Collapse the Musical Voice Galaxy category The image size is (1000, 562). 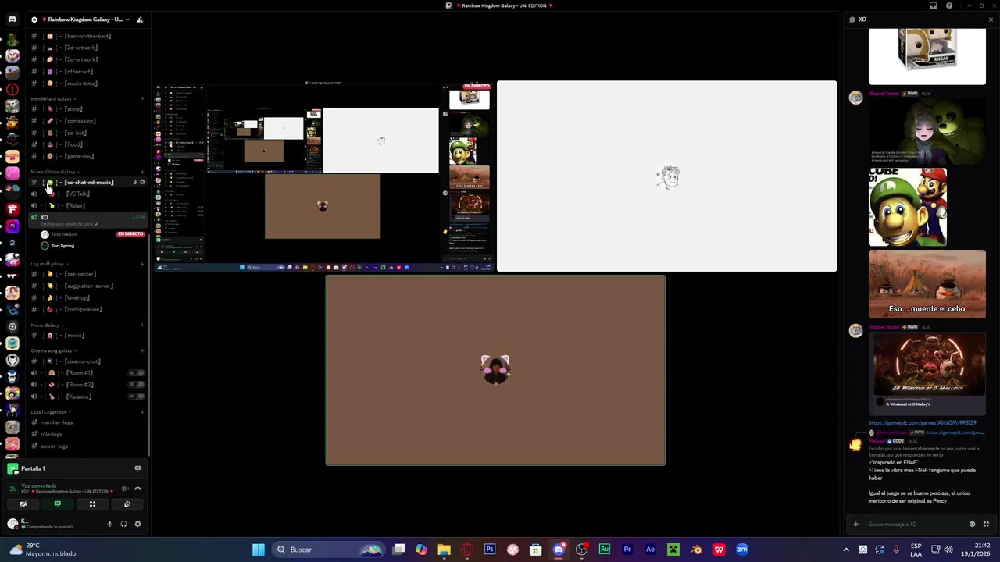(x=55, y=172)
